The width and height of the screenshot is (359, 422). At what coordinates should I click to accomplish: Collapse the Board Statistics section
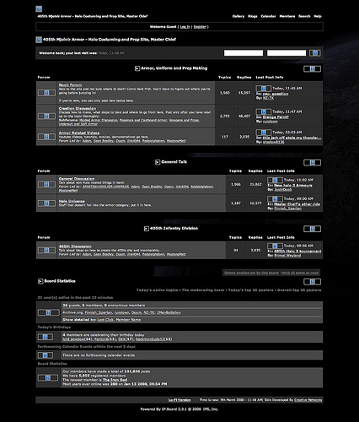312,282
